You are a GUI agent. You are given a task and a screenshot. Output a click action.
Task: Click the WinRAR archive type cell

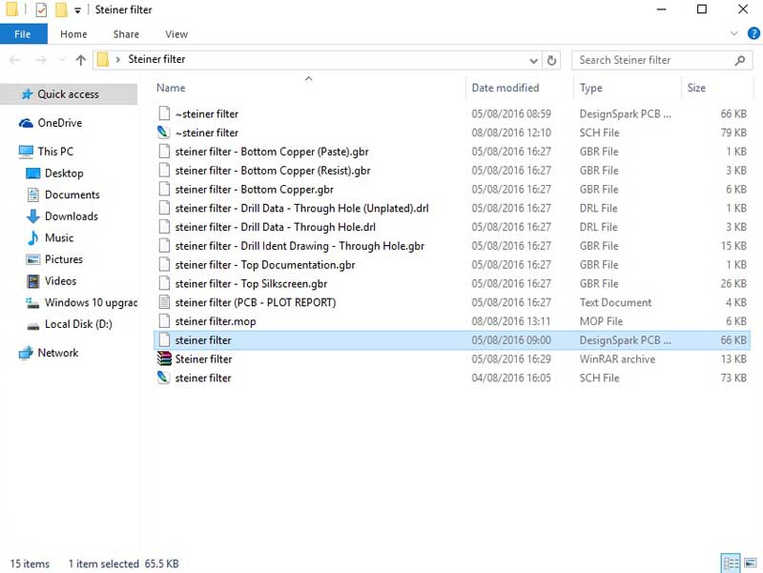click(x=617, y=359)
